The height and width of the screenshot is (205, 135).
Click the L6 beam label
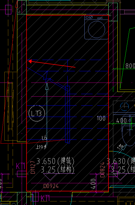pos(45,138)
